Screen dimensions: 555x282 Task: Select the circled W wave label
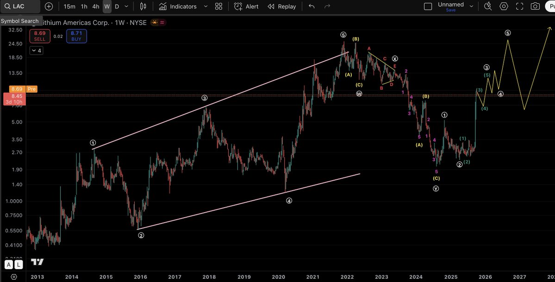[x=359, y=94]
